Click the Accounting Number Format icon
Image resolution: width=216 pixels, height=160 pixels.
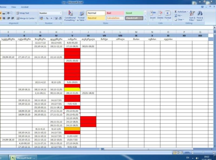tap(41, 18)
